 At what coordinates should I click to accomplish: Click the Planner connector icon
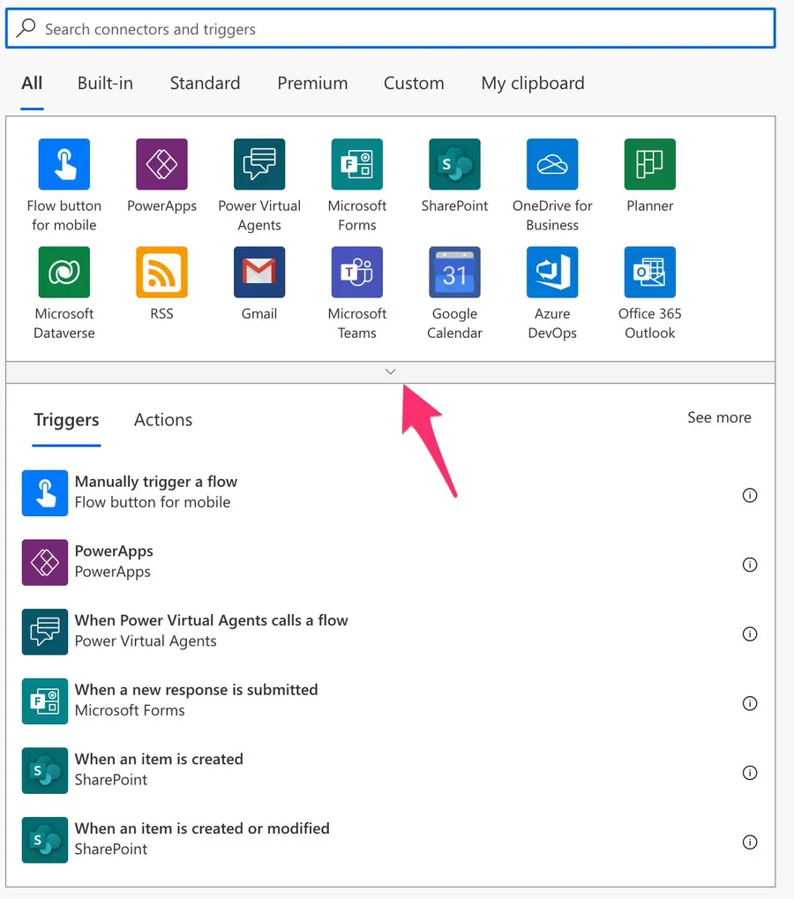click(x=649, y=165)
